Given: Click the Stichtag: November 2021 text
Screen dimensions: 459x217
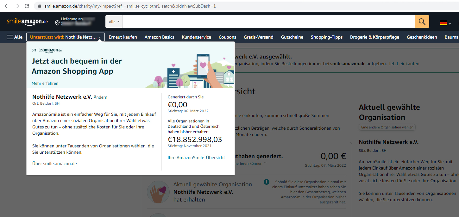Looking at the screenshot, I should click(190, 146).
